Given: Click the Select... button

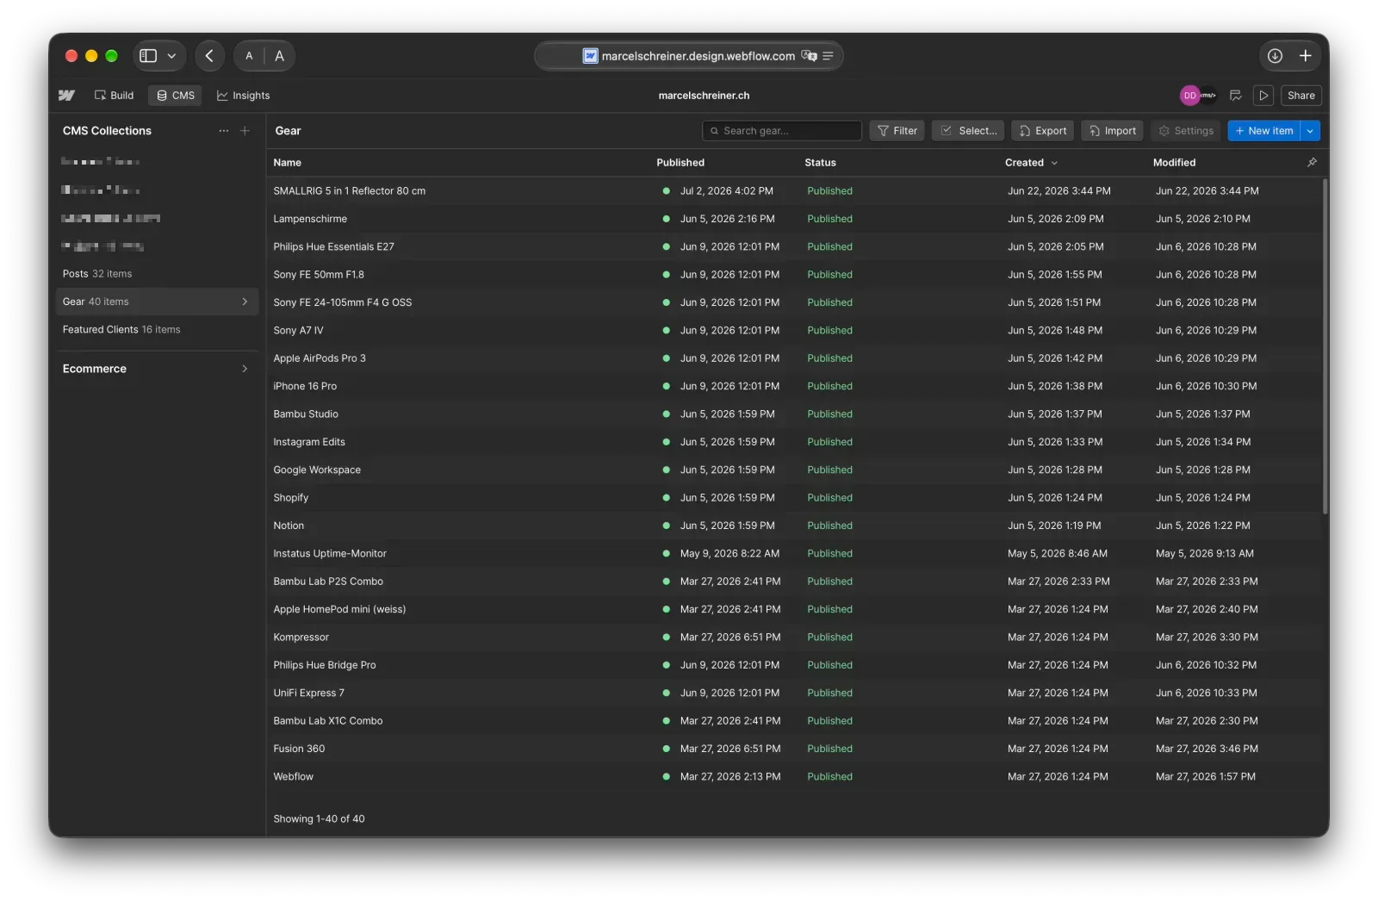Looking at the screenshot, I should [968, 131].
